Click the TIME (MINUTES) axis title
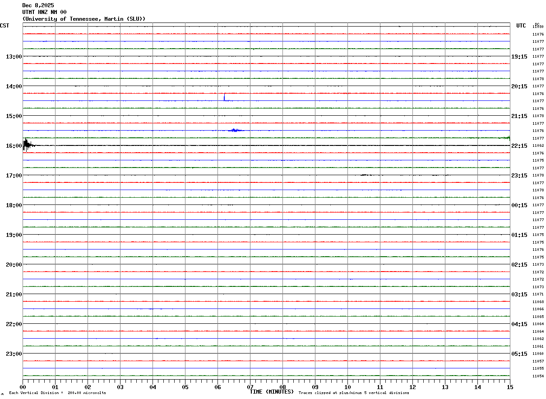546x399 pixels. 272,392
